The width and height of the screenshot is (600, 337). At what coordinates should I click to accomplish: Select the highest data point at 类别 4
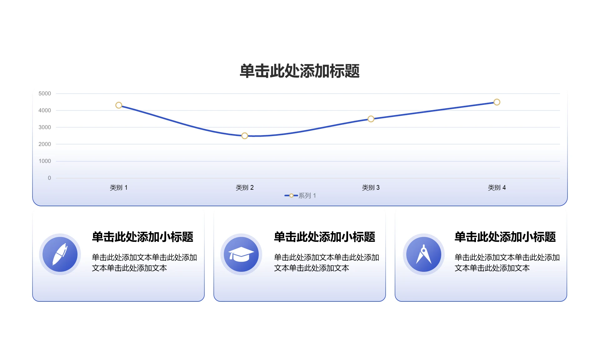click(x=497, y=102)
